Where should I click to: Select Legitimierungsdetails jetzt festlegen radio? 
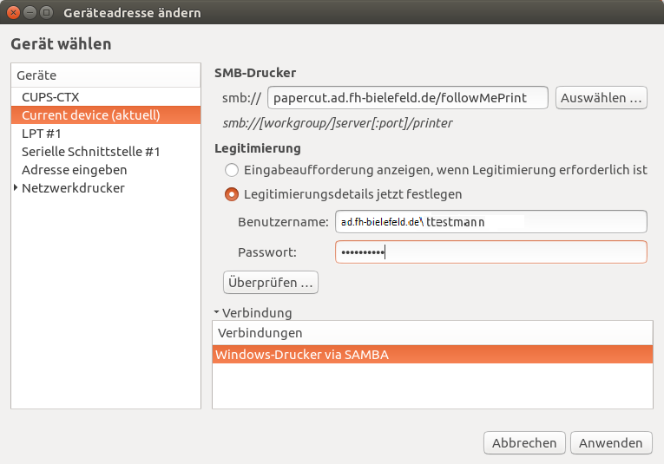[232, 194]
